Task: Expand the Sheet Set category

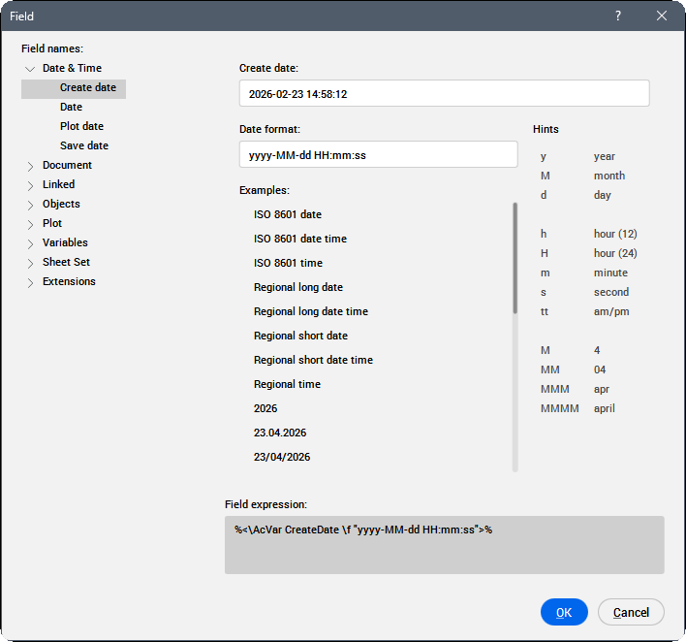Action: pyautogui.click(x=30, y=263)
